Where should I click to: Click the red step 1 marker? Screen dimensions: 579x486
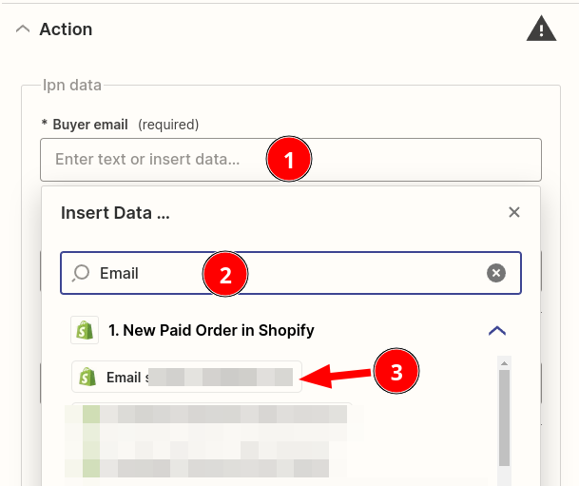point(289,159)
